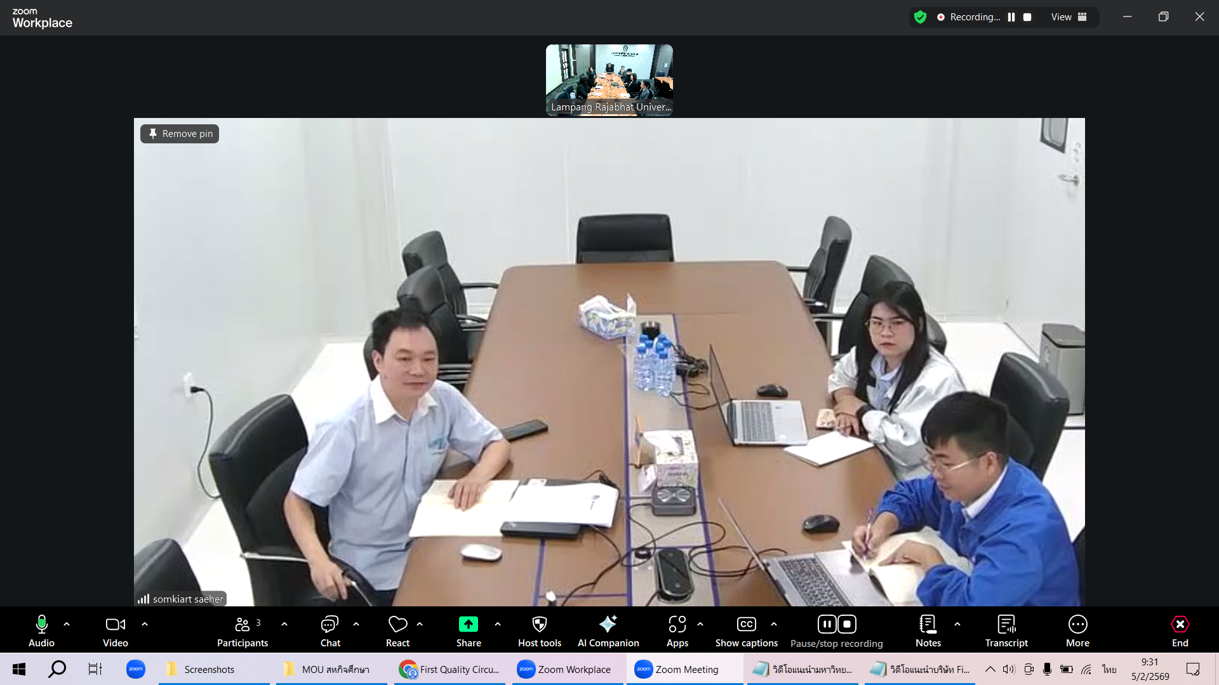Image resolution: width=1219 pixels, height=685 pixels.
Task: Select Lampang Rajabhat University video thumbnail
Action: tap(609, 79)
